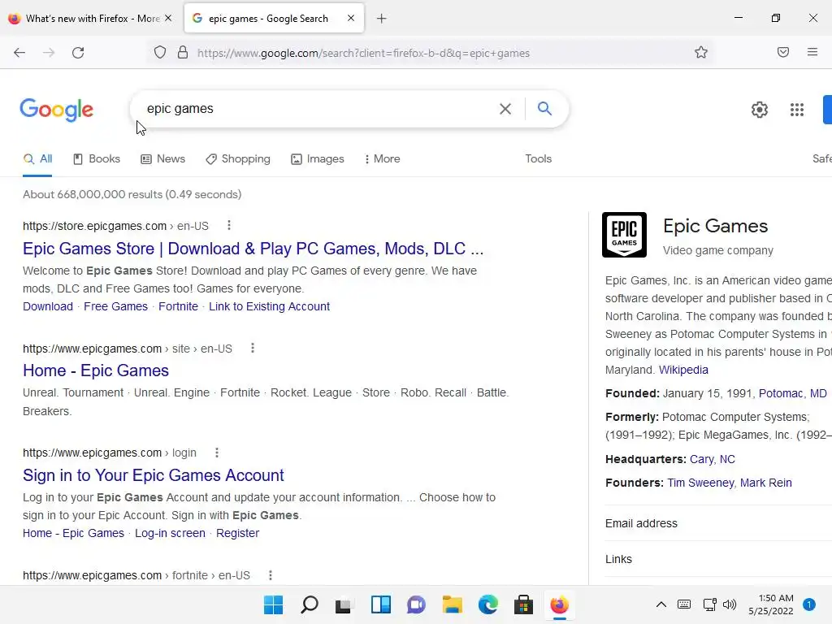The width and height of the screenshot is (832, 624).
Task: Open the Google apps grid
Action: click(796, 110)
